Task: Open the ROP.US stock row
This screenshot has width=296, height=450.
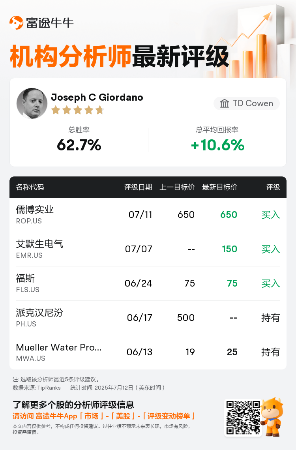Action: (x=148, y=215)
